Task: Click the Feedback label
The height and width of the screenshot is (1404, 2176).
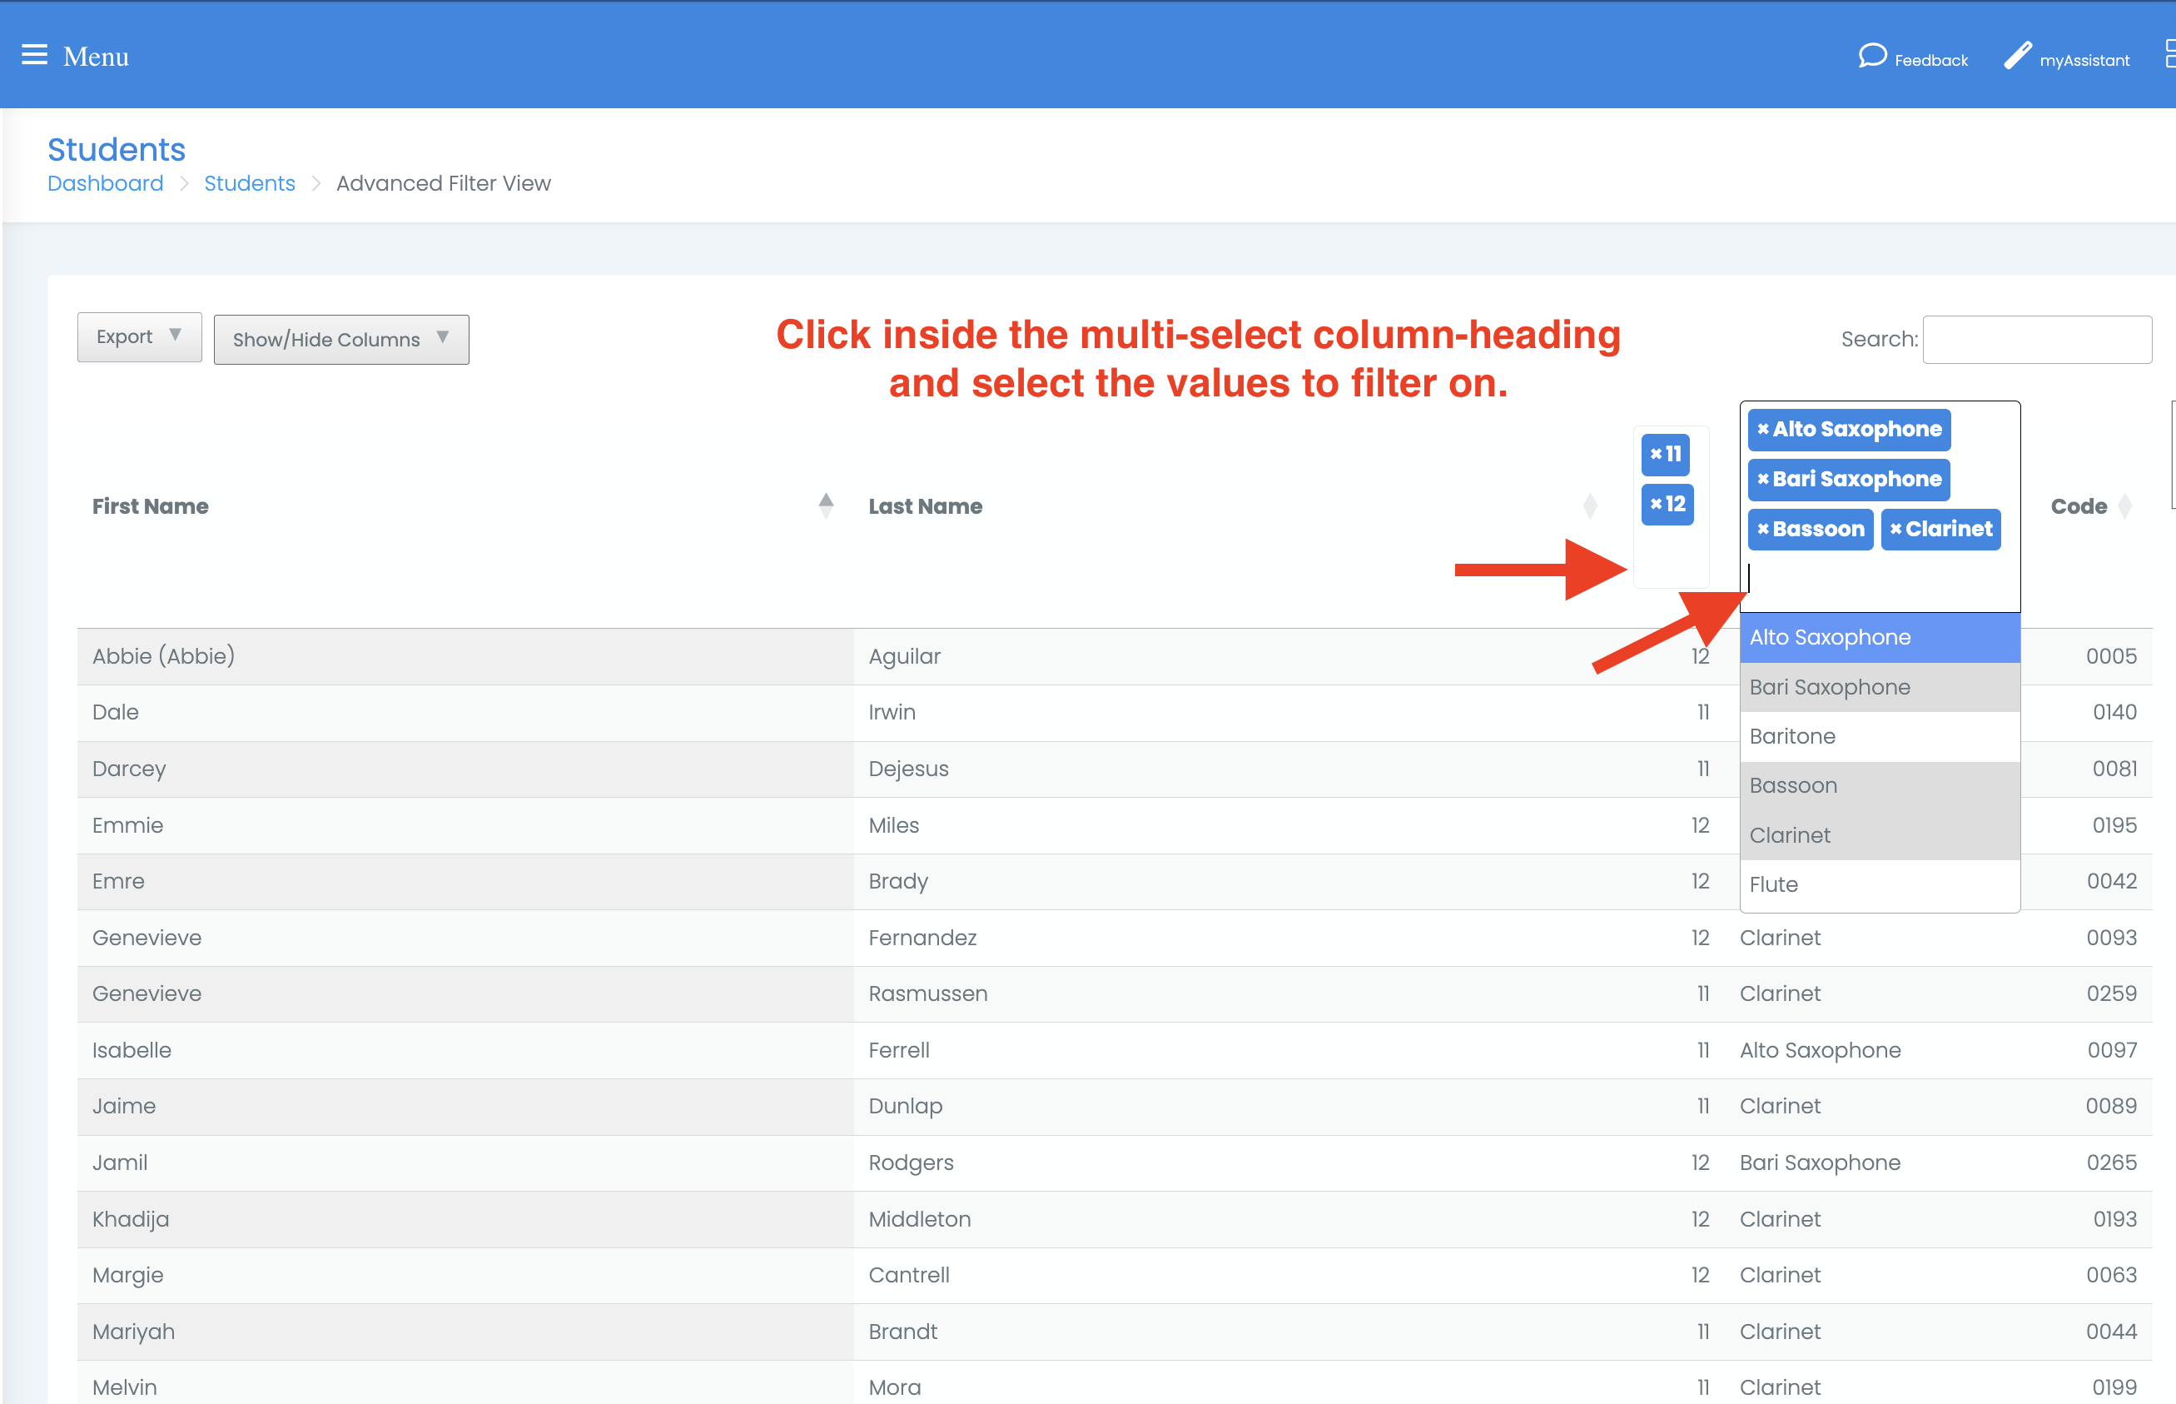Action: 1931,60
